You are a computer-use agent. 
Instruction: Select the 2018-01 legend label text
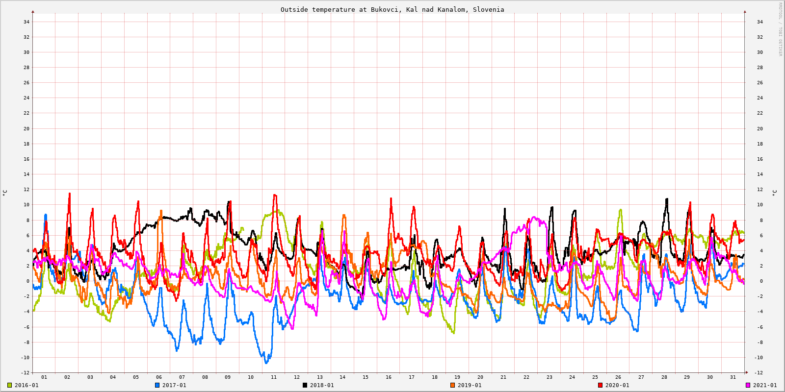pyautogui.click(x=322, y=385)
